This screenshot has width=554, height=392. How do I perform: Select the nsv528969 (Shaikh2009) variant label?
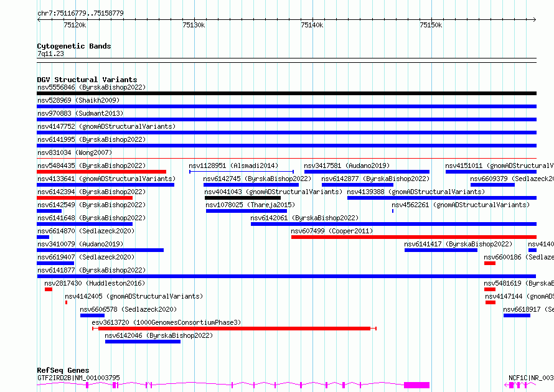point(78,100)
